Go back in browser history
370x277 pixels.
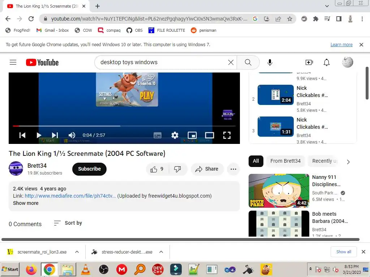pyautogui.click(x=8, y=19)
